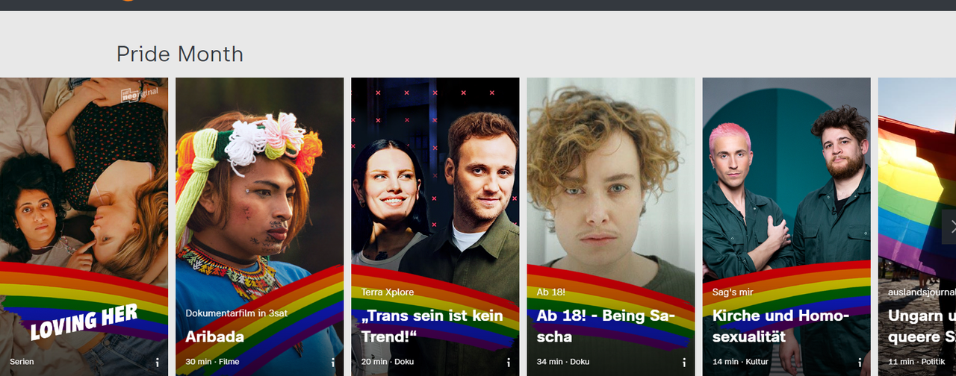Image resolution: width=956 pixels, height=376 pixels.
Task: Open „Trans sein ist kein Trend!“ title
Action: [x=432, y=326]
